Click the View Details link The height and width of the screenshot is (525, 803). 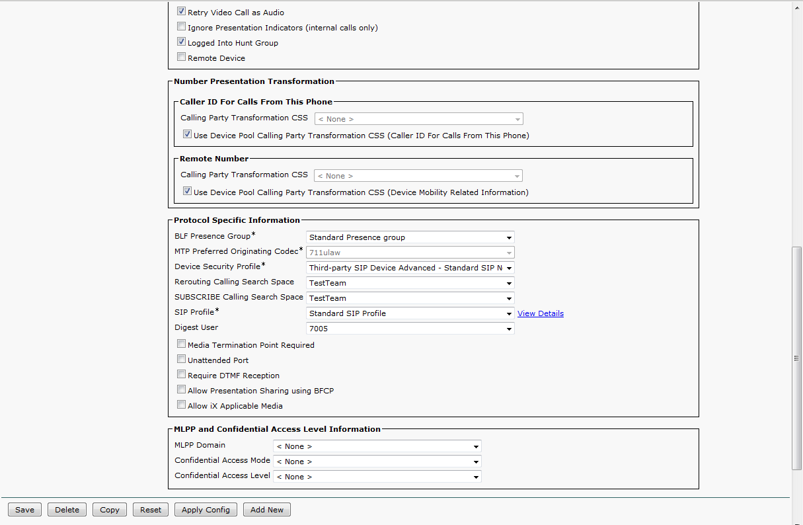(540, 313)
